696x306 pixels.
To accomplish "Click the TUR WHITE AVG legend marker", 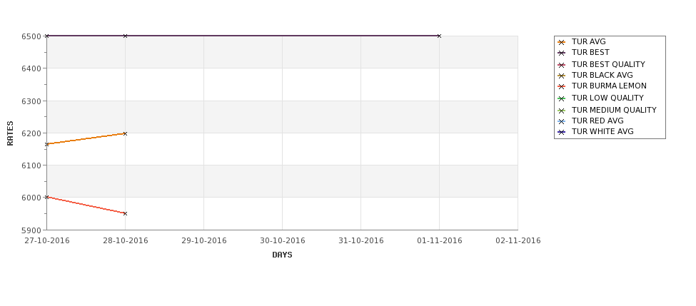I will (562, 132).
